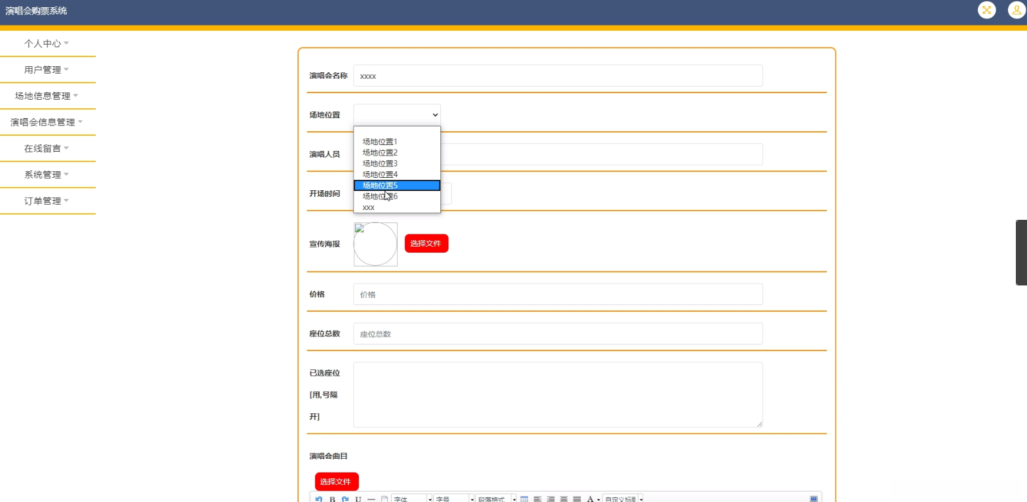This screenshot has width=1027, height=502.
Task: Click 选择文件 button under 演唱会曲目
Action: click(337, 482)
